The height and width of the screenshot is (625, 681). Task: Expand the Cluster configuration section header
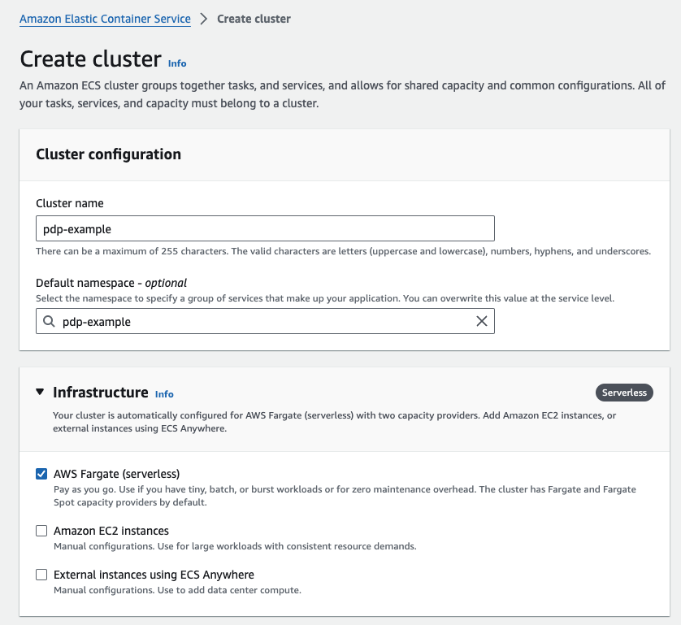[x=107, y=154]
